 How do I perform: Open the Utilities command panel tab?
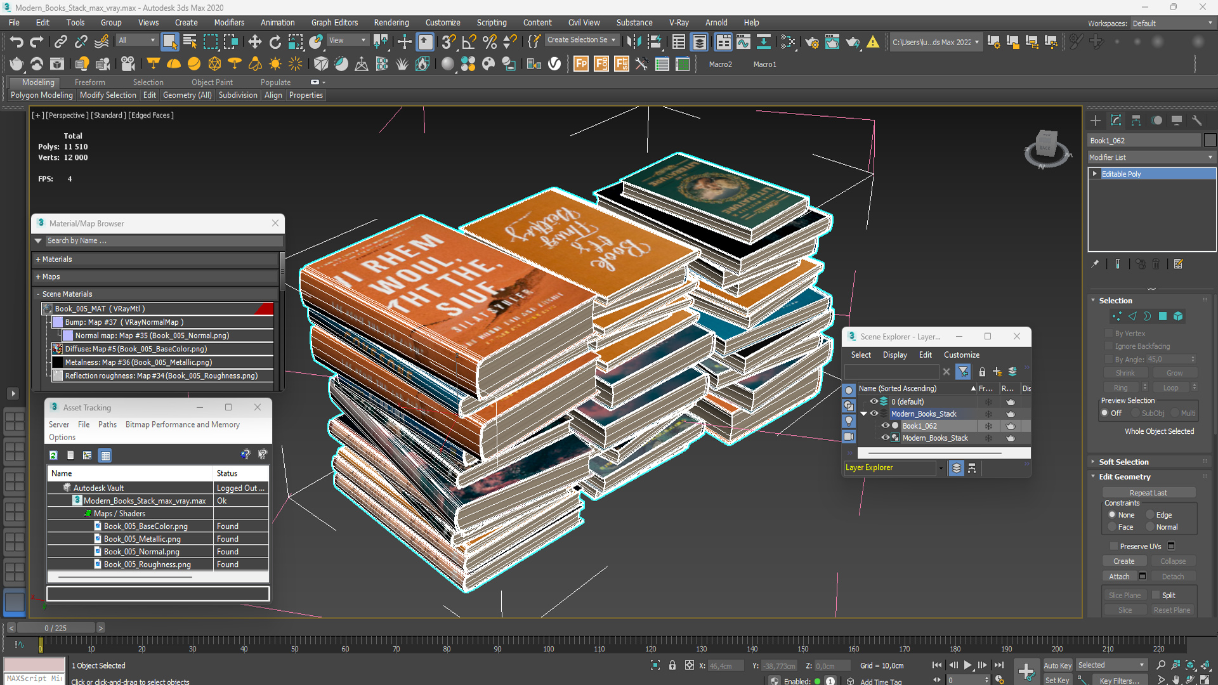click(x=1197, y=121)
